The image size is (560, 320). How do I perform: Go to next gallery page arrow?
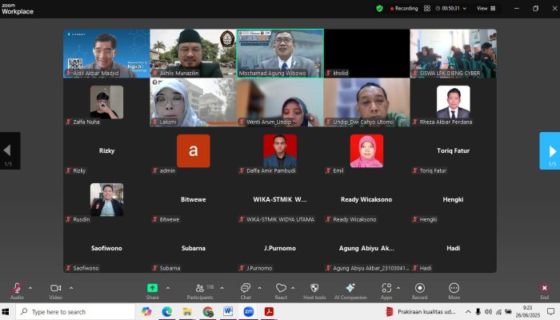[550, 150]
